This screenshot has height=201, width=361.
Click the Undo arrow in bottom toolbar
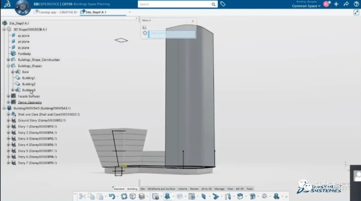coord(112,196)
